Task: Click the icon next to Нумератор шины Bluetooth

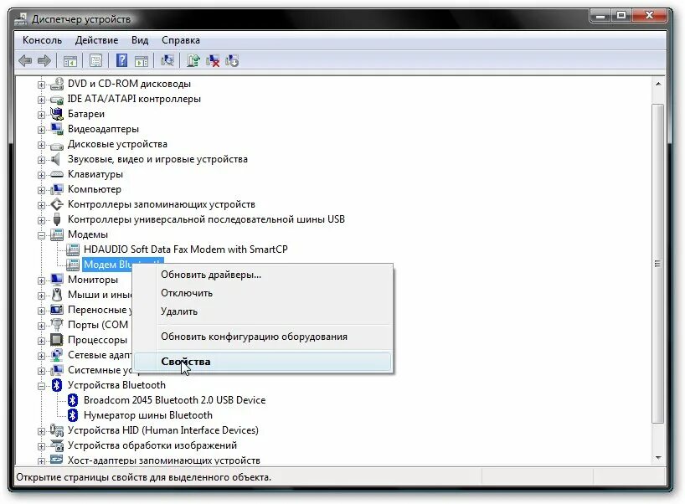Action: [x=73, y=415]
